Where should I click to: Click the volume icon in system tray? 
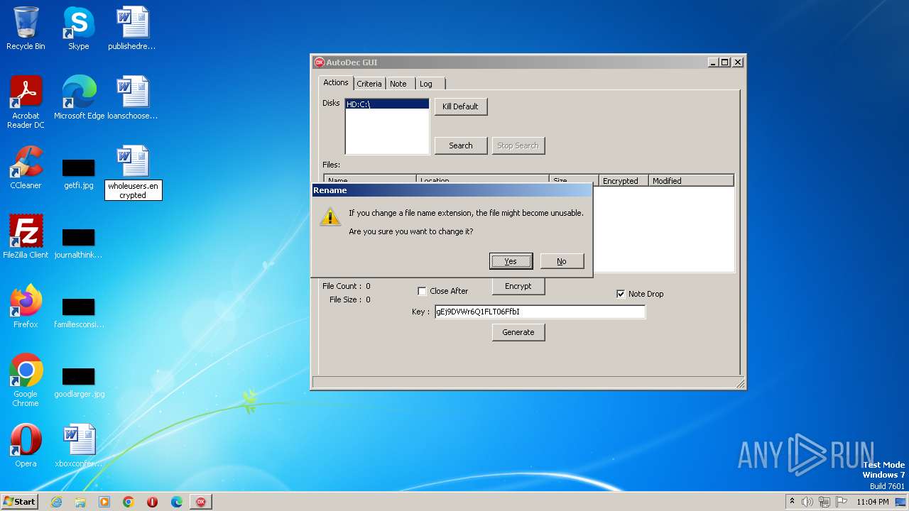(807, 502)
